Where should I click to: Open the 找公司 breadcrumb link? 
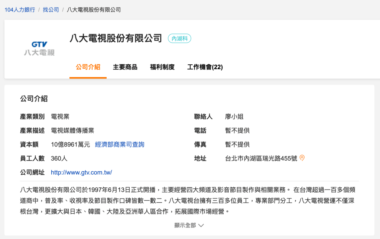coord(51,10)
